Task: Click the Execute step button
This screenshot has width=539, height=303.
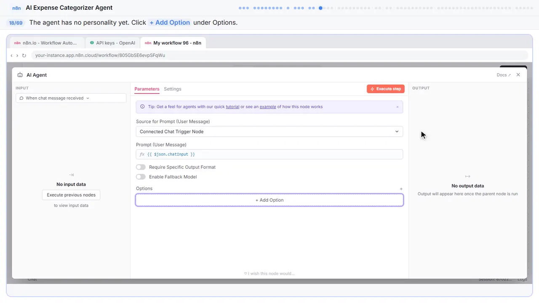Action: [386, 89]
